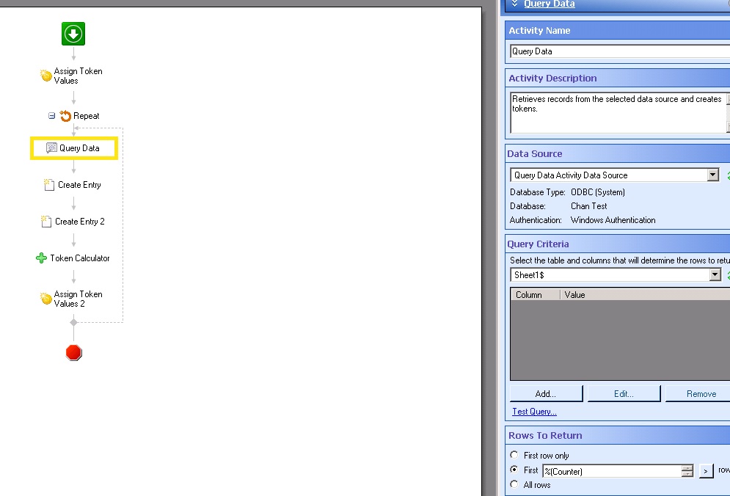
Task: Select the First row only option
Action: (x=514, y=455)
